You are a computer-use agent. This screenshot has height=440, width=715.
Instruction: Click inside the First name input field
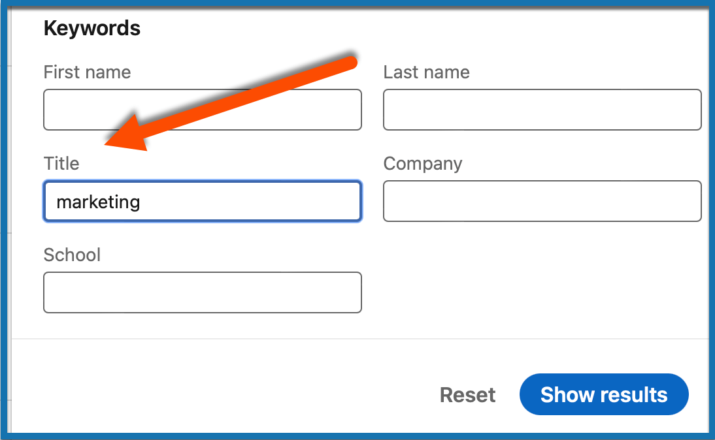point(202,110)
